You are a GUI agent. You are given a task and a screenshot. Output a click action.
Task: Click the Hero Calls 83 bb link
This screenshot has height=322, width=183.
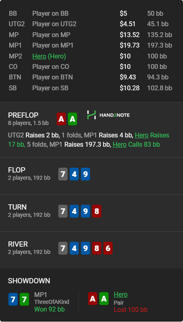(x=136, y=145)
